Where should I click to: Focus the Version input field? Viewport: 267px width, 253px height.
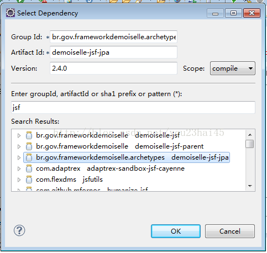click(113, 68)
